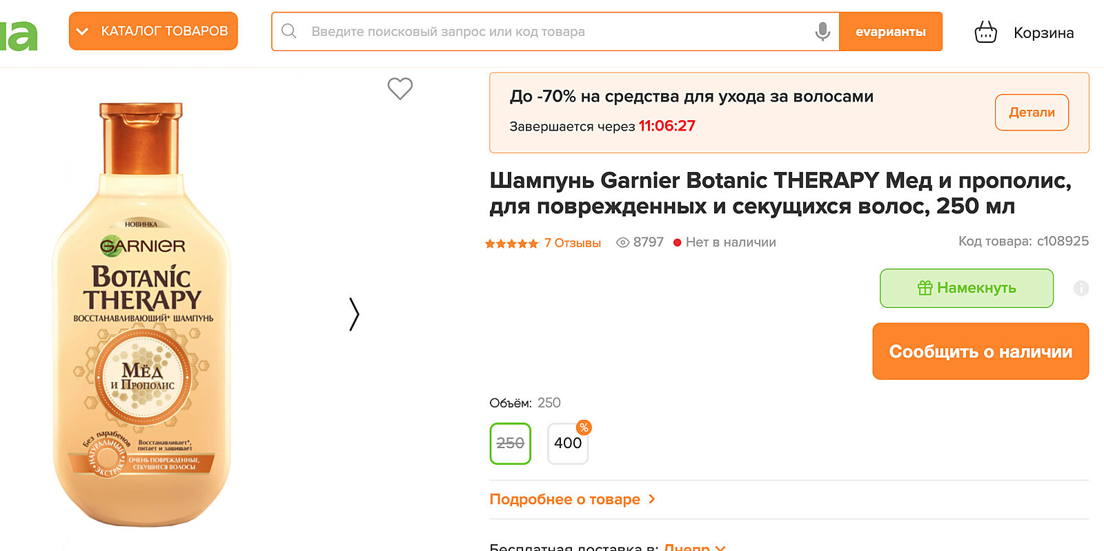1104x551 pixels.
Task: Click the heart wishlist icon
Action: [x=400, y=88]
